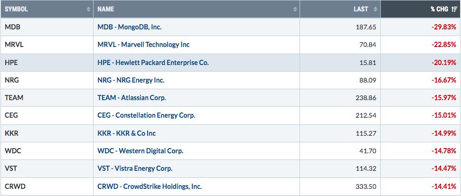Open WDC - Western Digital Corp. link

[141, 151]
